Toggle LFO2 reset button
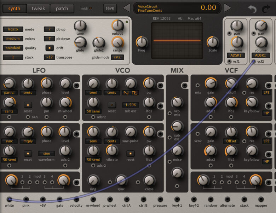 (28, 154)
